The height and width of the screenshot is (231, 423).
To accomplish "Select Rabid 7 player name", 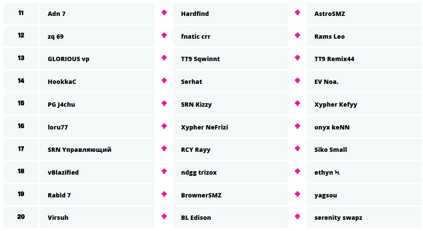I will [x=59, y=195].
